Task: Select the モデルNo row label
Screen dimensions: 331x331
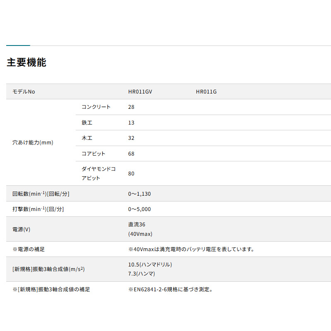Action: pyautogui.click(x=24, y=92)
